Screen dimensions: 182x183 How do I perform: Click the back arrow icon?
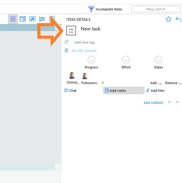[178, 19]
